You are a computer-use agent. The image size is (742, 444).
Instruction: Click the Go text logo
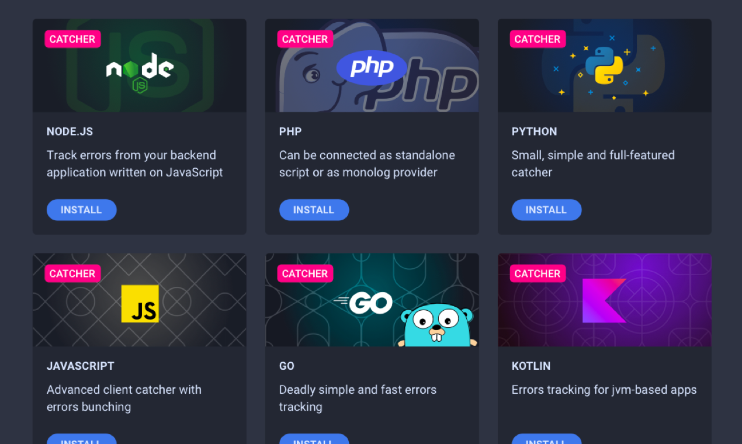click(363, 303)
